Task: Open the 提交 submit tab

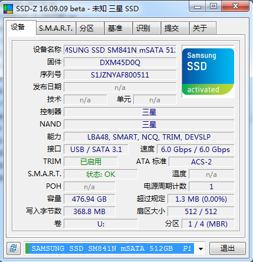Action: point(175,28)
